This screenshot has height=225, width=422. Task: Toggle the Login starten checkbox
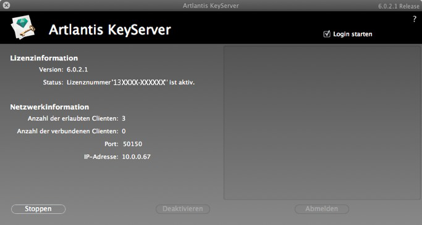pyautogui.click(x=327, y=34)
